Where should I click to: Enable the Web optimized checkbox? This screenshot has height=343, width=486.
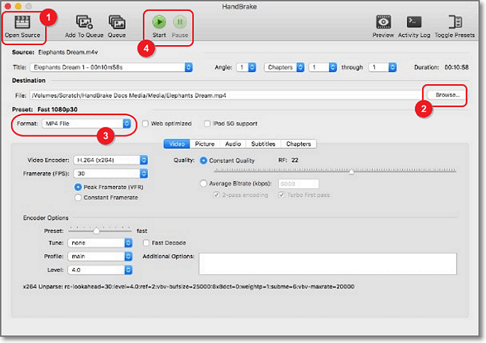point(146,124)
